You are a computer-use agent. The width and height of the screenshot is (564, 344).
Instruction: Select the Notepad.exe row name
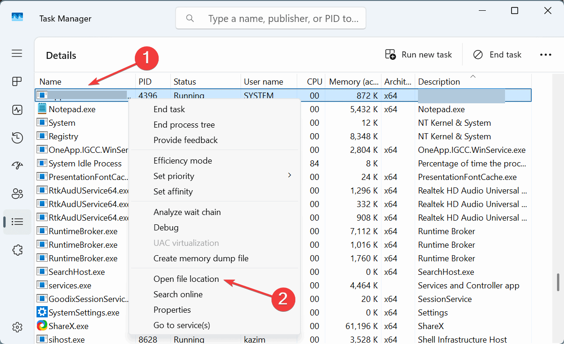[x=72, y=109]
